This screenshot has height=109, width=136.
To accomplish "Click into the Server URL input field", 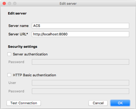I will [x=80, y=34].
